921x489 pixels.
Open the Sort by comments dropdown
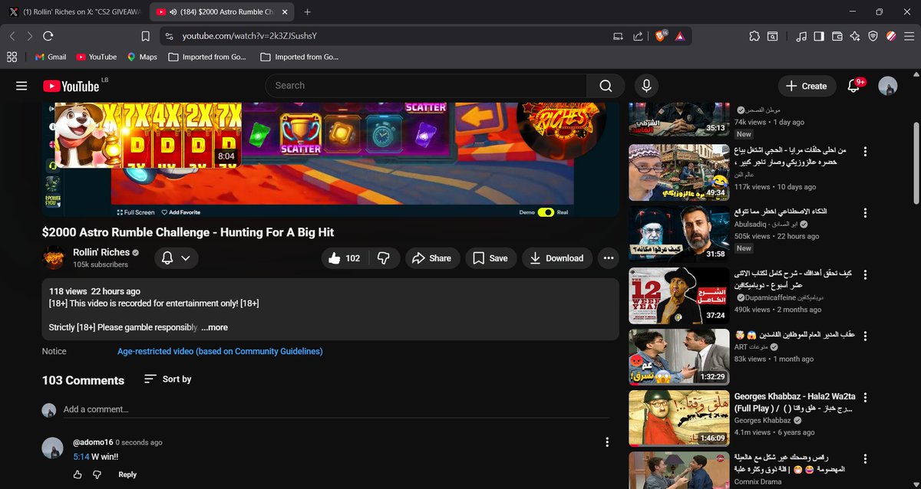click(x=167, y=379)
